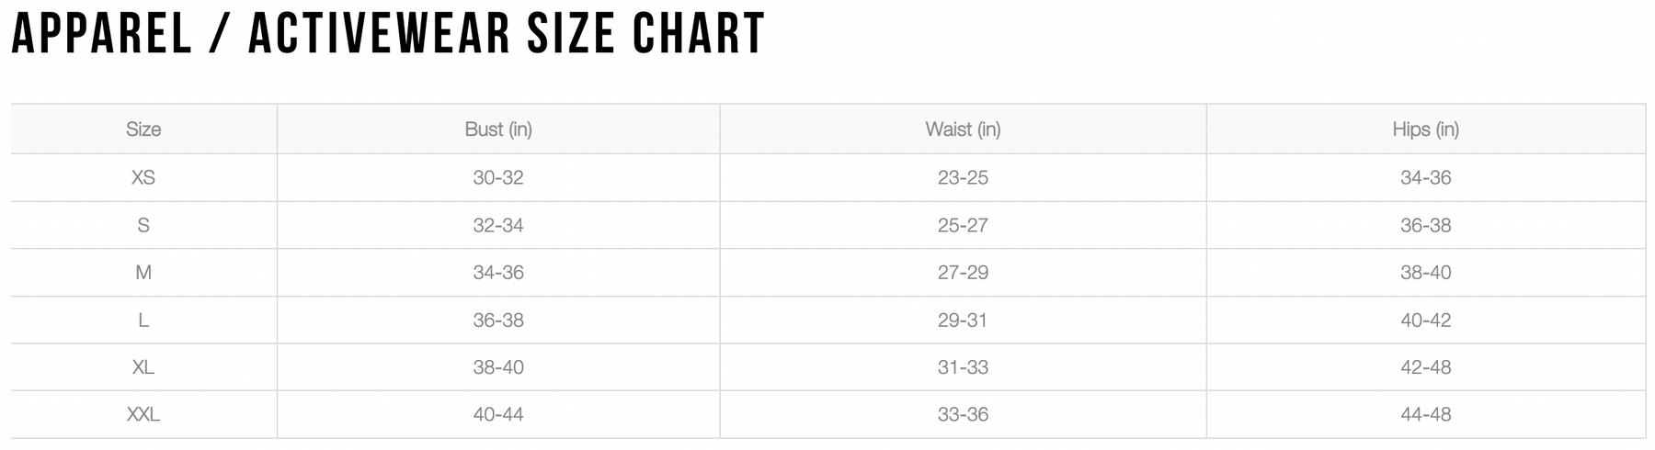Click the 36-38 bust cell for L
The width and height of the screenshot is (1655, 450).
pyautogui.click(x=498, y=321)
